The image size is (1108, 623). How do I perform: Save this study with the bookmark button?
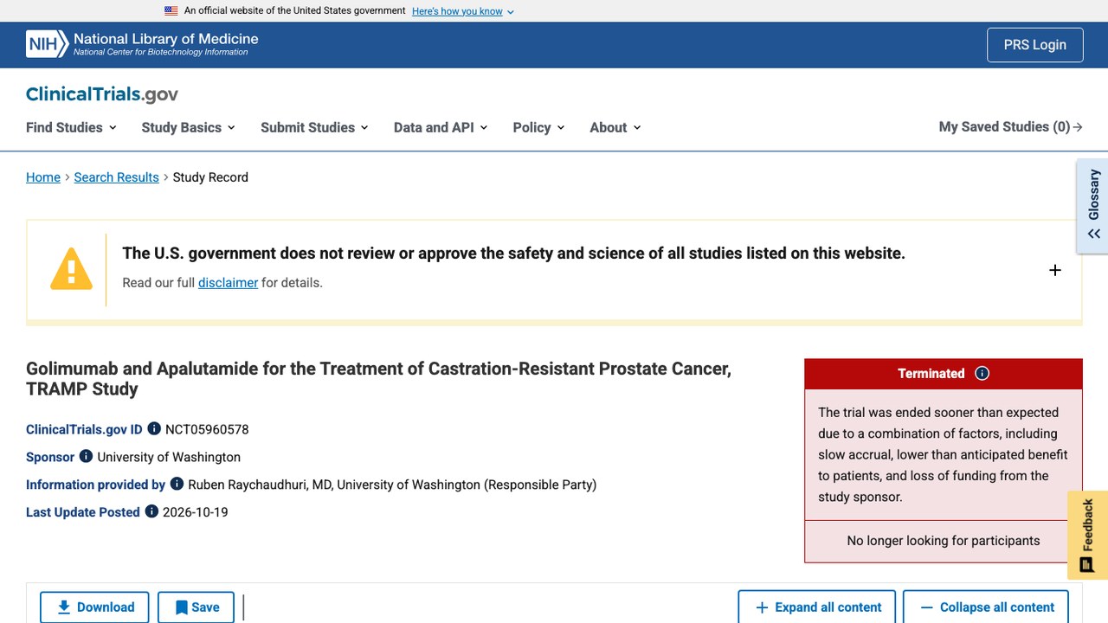(x=196, y=607)
